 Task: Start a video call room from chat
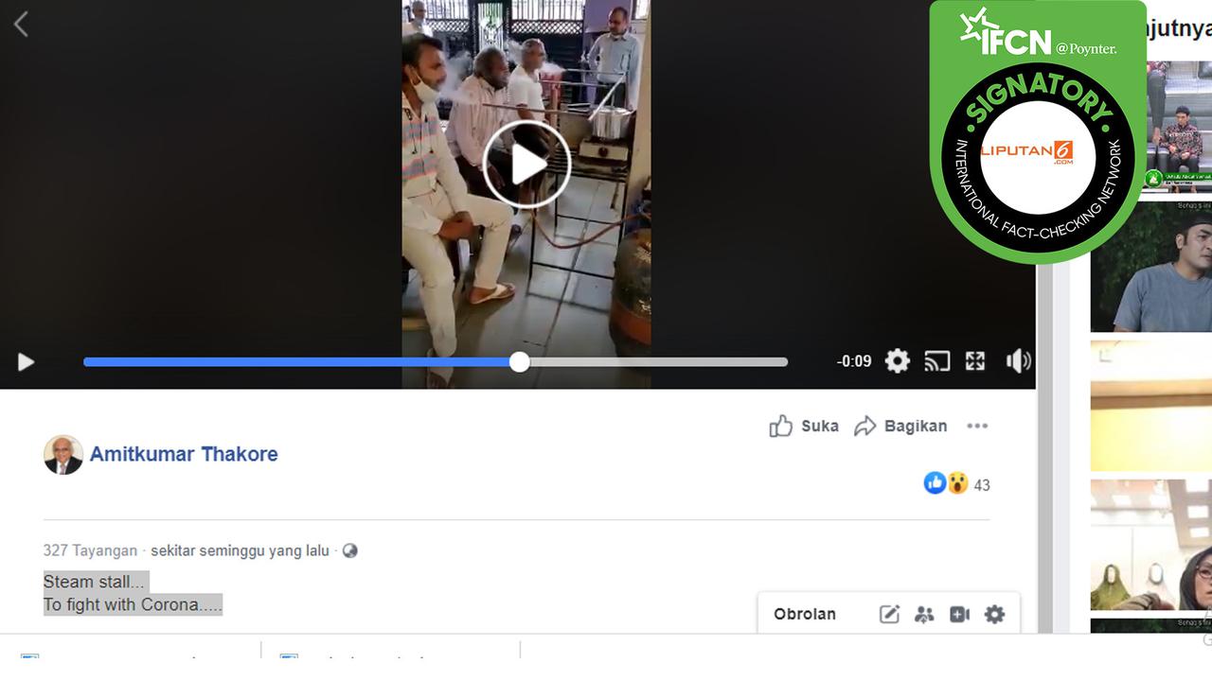pyautogui.click(x=959, y=614)
